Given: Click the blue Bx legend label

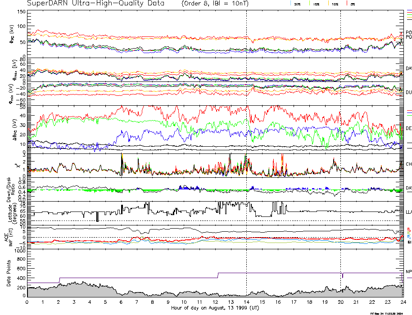Looking at the screenshot, I should point(409,237).
